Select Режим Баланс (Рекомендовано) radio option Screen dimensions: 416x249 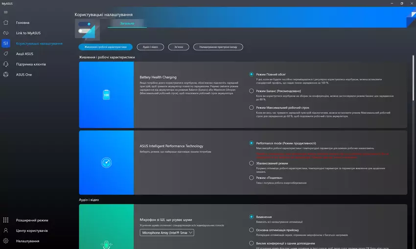(x=252, y=91)
